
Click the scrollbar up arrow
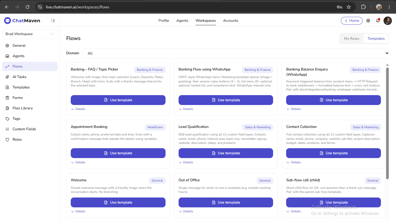click(x=388, y=65)
